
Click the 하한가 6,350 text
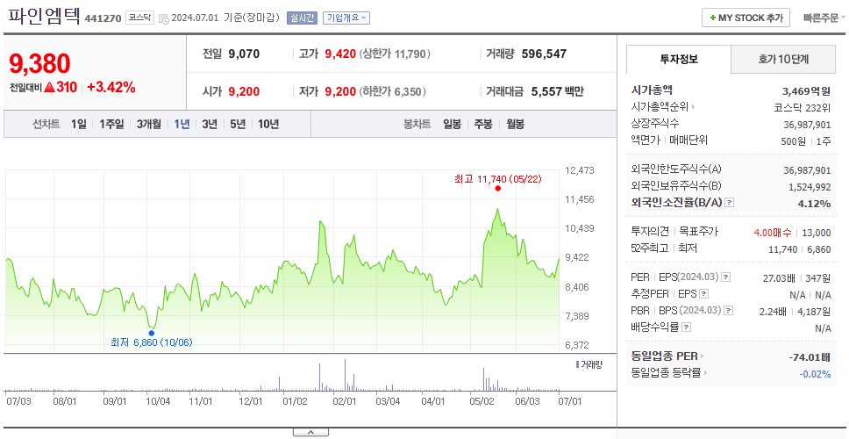click(392, 91)
